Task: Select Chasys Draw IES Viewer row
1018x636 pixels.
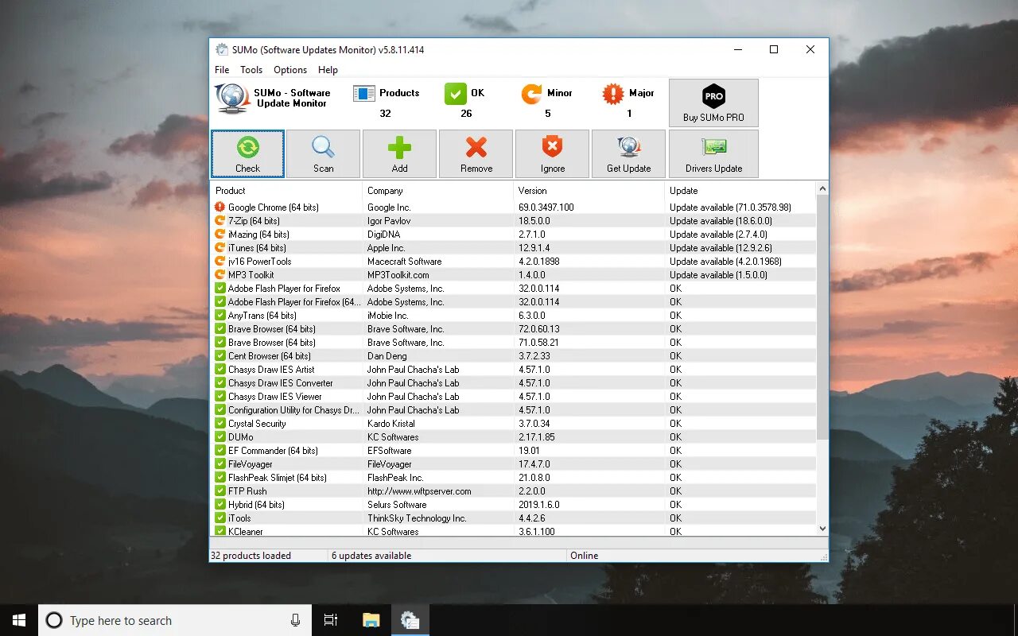Action: pos(513,397)
